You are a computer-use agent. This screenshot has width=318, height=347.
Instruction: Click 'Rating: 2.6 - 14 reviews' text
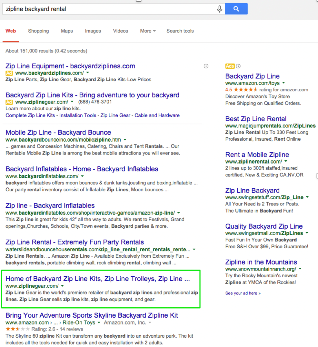57,329
